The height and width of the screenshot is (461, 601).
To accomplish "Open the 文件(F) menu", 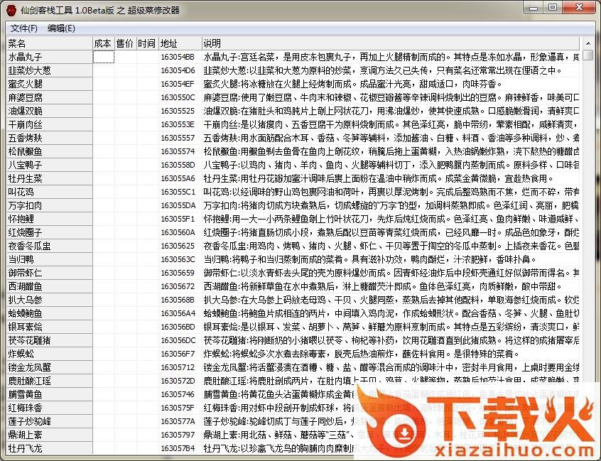I will (x=24, y=28).
